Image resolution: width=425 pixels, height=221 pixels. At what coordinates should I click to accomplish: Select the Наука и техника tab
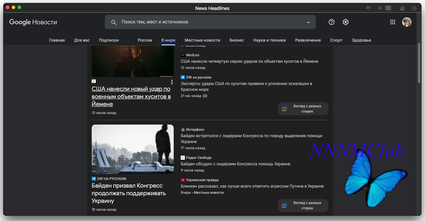pyautogui.click(x=269, y=40)
